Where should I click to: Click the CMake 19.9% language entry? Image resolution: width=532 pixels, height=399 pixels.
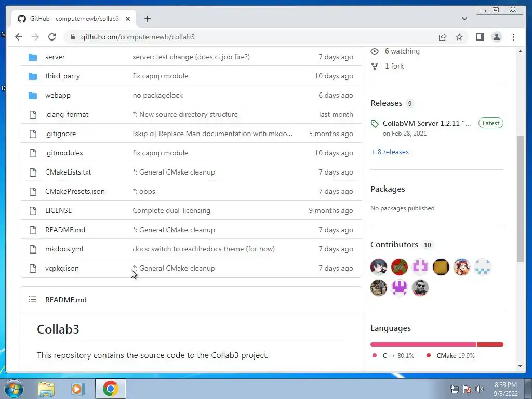[x=450, y=355]
